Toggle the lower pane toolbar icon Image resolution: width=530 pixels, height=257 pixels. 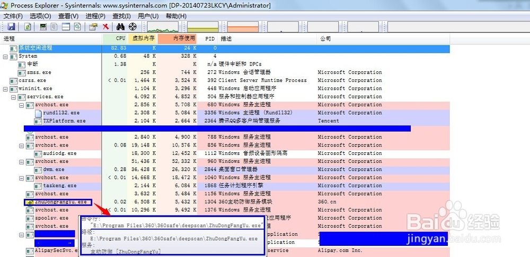pos(66,26)
